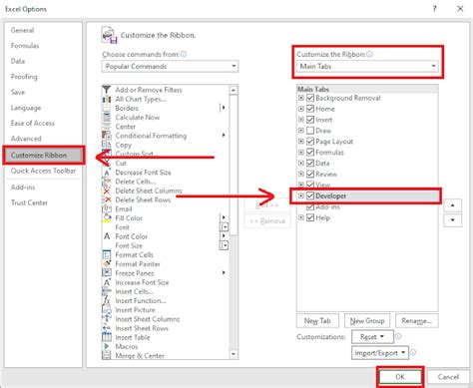Uncheck the Background Removal tab checkbox
This screenshot has height=388, width=473.
310,98
